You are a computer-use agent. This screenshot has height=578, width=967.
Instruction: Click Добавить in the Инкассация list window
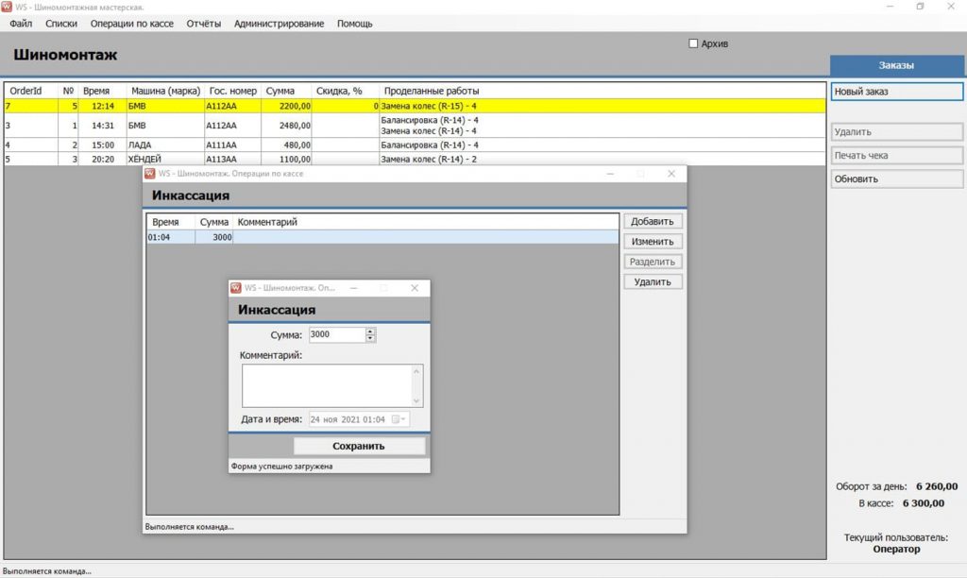coord(653,221)
